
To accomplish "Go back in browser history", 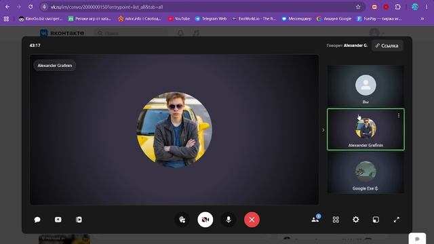I will click(7, 7).
